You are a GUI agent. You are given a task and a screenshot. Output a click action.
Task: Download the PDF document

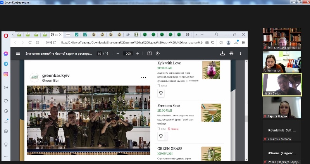[222, 54]
